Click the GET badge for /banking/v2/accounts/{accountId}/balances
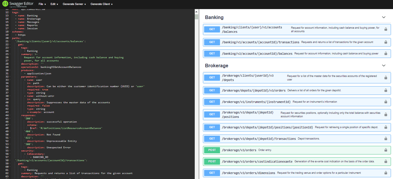393x179 pixels. click(x=212, y=54)
